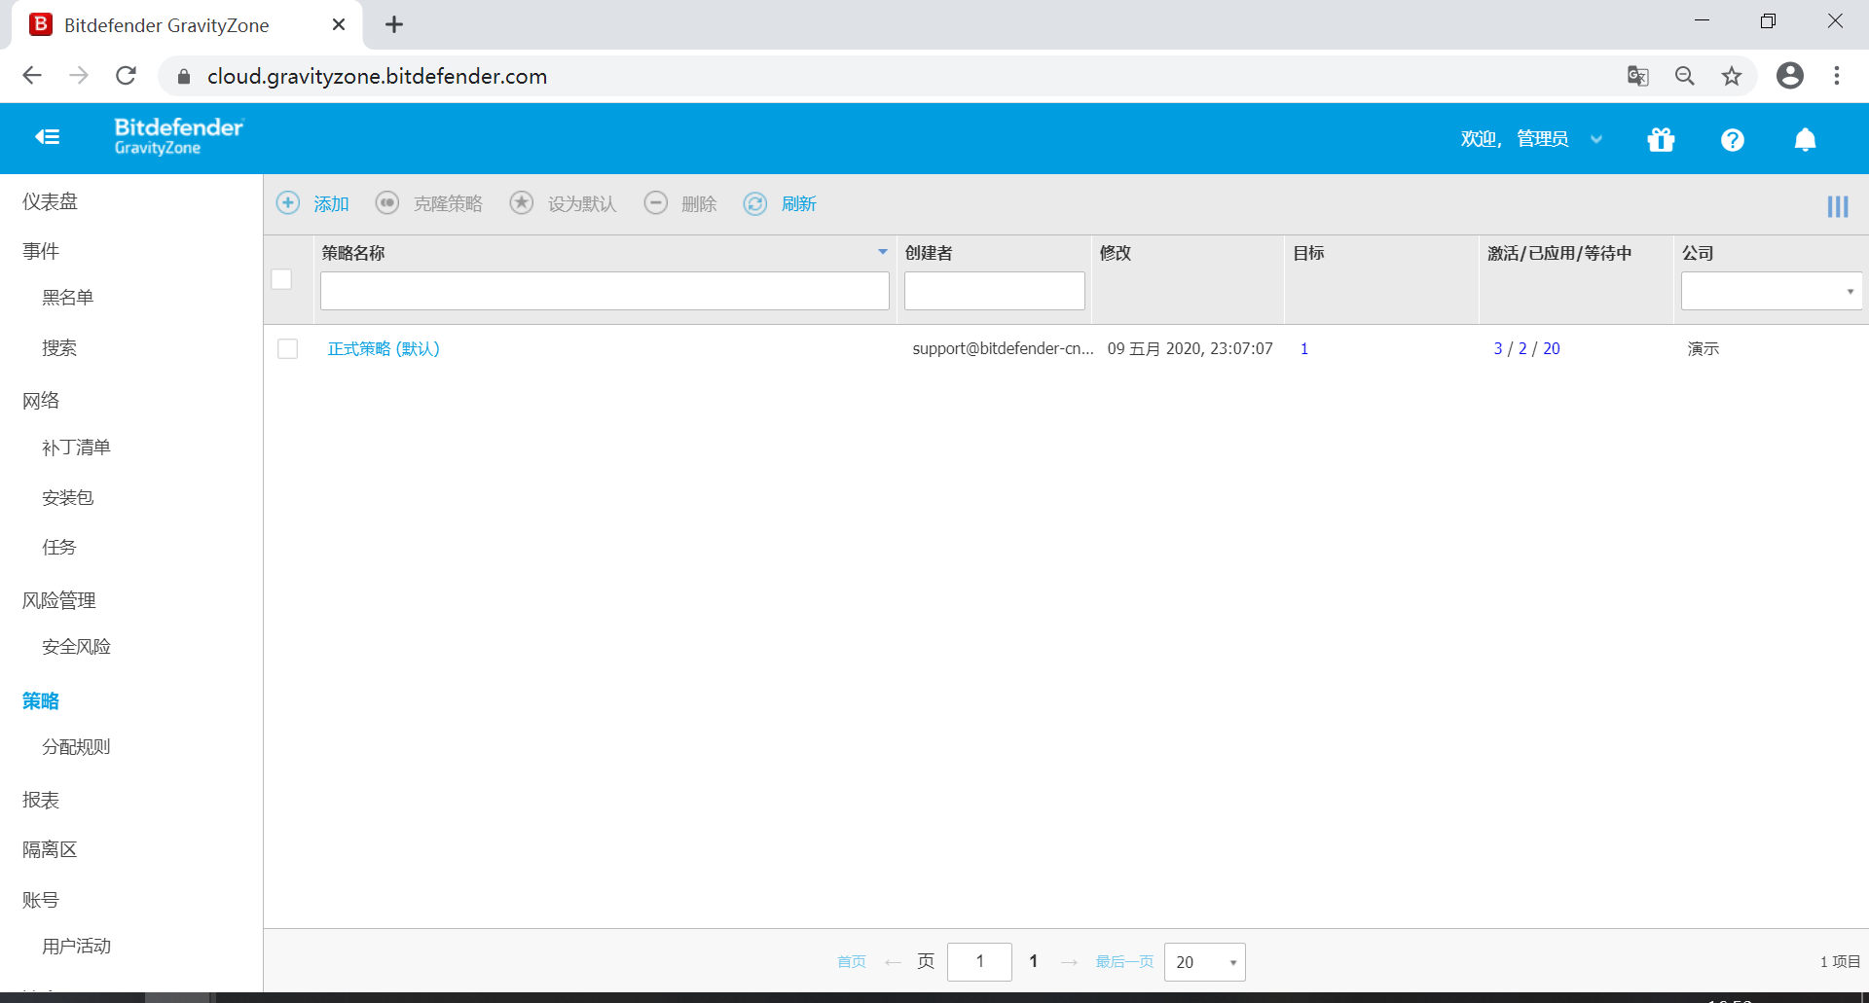Open 仪表盘 dashboard in sidebar

tap(50, 201)
